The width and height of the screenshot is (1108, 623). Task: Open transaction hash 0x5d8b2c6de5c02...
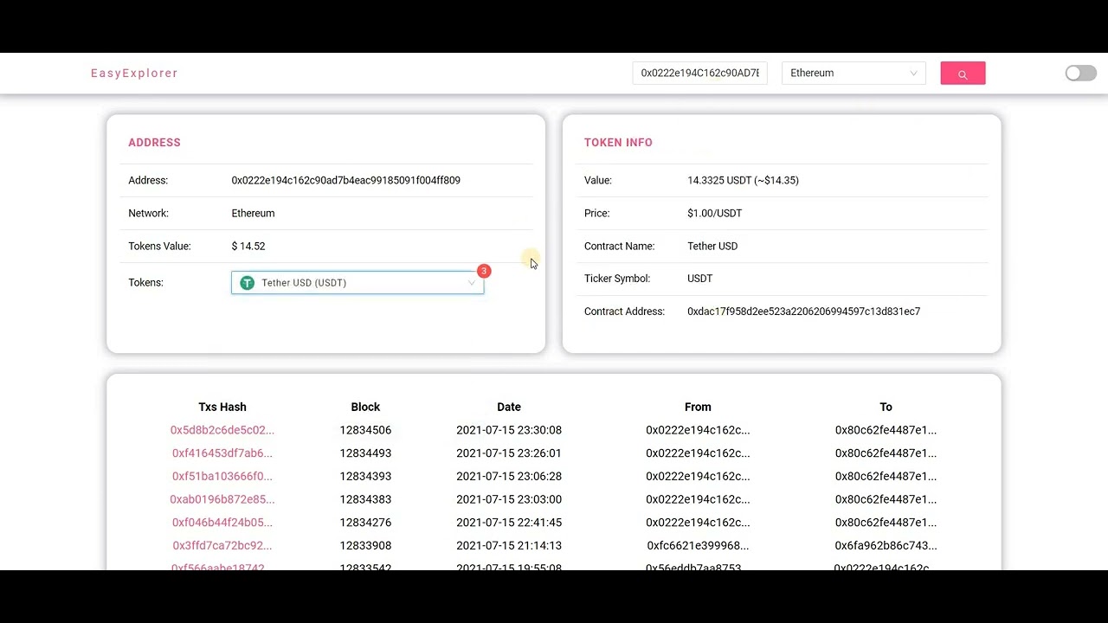(x=222, y=430)
